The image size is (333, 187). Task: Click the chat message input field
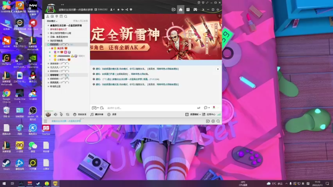[x=151, y=108]
